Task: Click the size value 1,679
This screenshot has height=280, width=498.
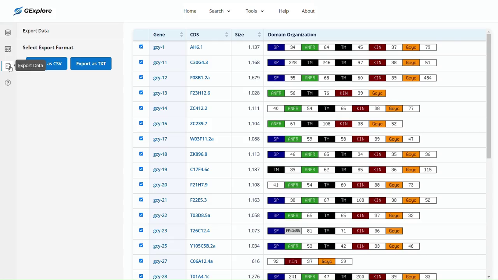Action: (x=253, y=78)
